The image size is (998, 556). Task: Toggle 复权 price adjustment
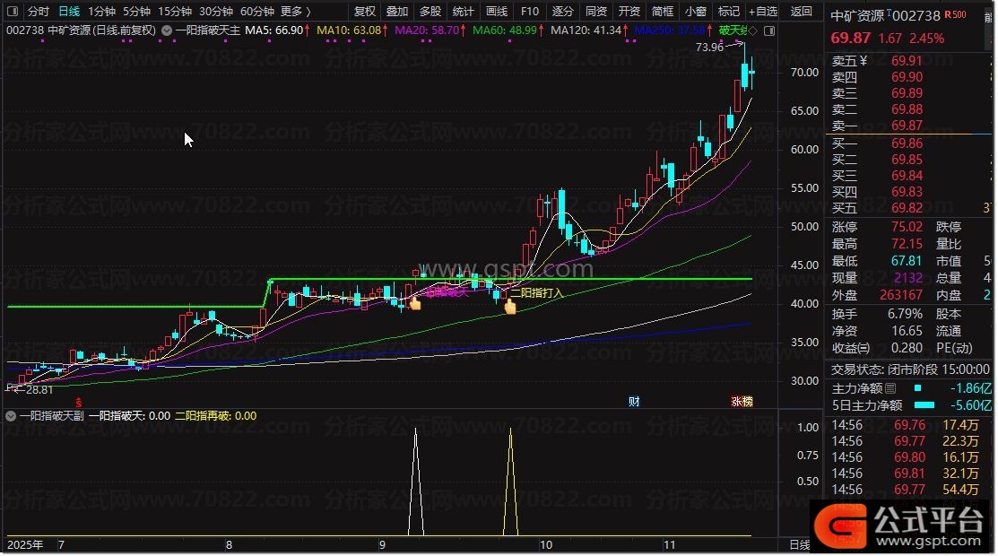(365, 12)
